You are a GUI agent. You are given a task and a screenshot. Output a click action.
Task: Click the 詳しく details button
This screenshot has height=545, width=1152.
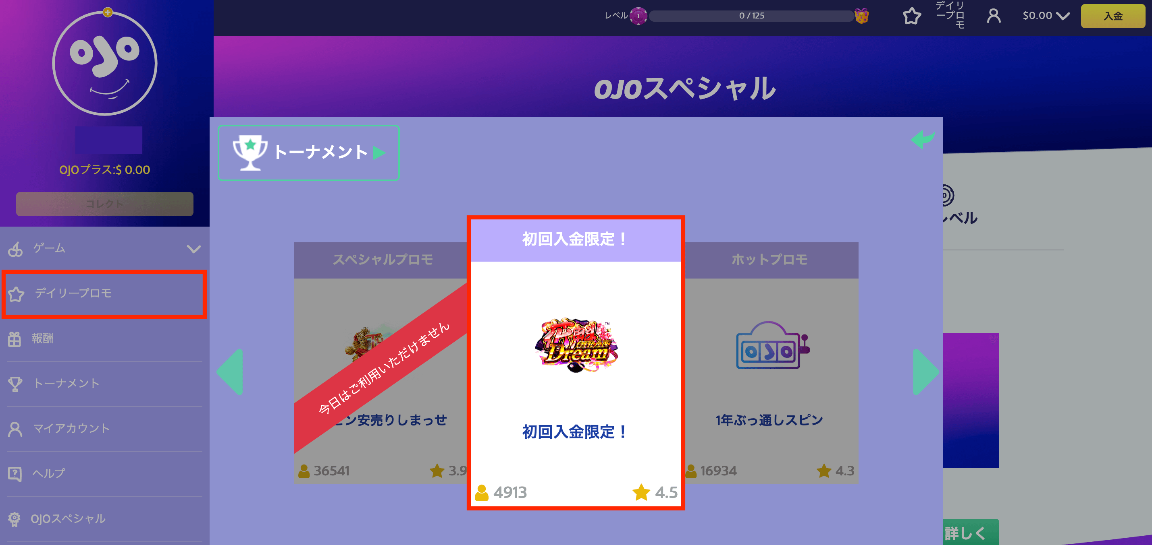[x=971, y=533]
